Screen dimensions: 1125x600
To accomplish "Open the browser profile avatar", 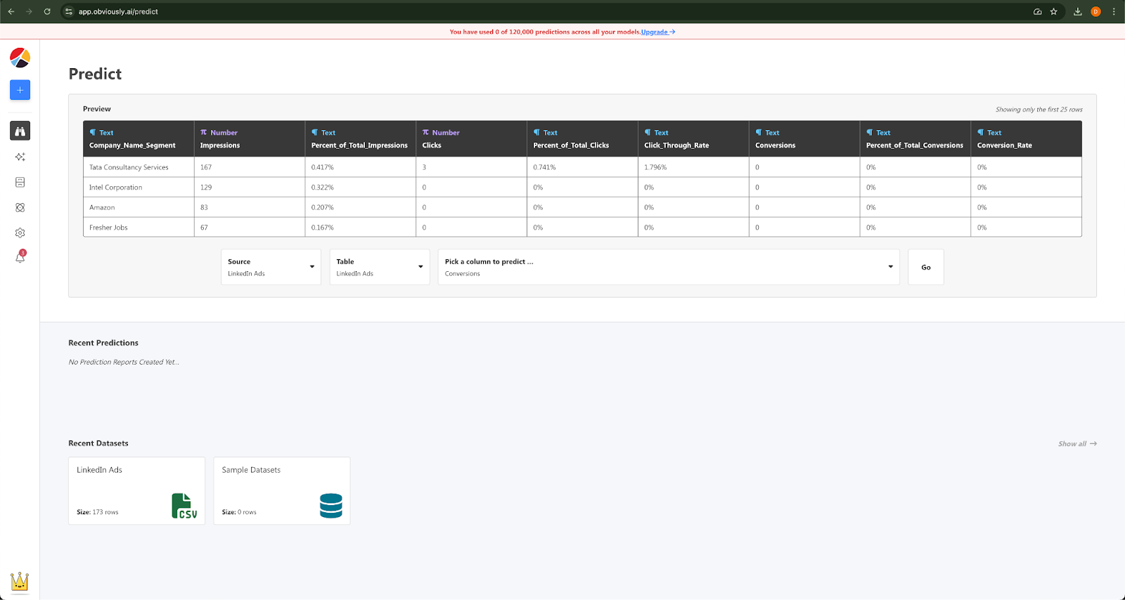I will 1095,11.
